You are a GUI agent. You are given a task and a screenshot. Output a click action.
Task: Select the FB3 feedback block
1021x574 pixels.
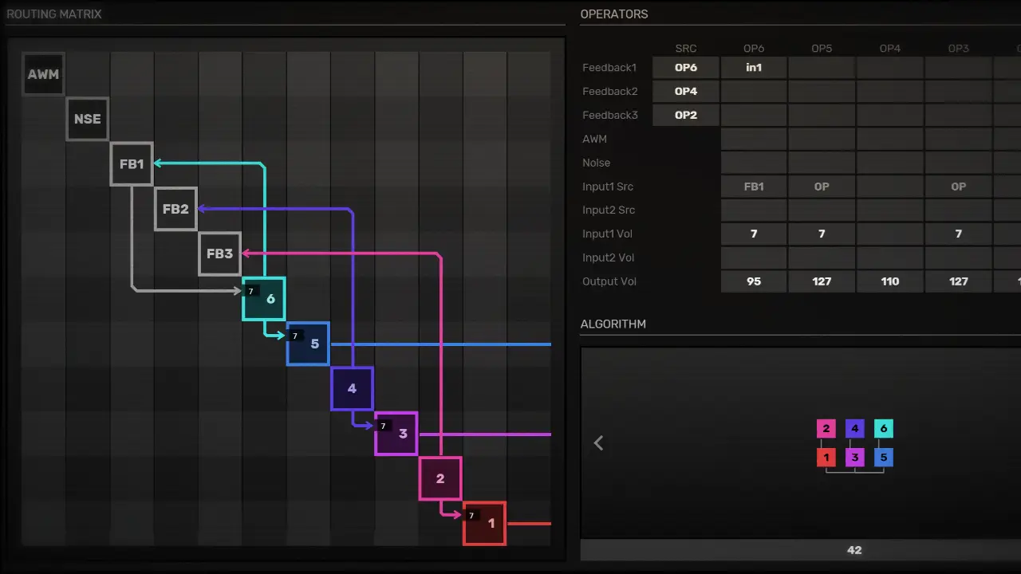tap(219, 254)
